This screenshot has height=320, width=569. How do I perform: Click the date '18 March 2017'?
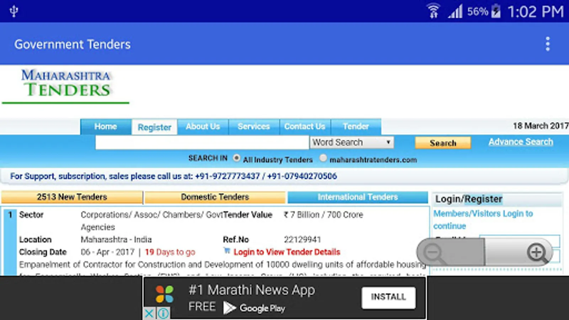pyautogui.click(x=541, y=126)
